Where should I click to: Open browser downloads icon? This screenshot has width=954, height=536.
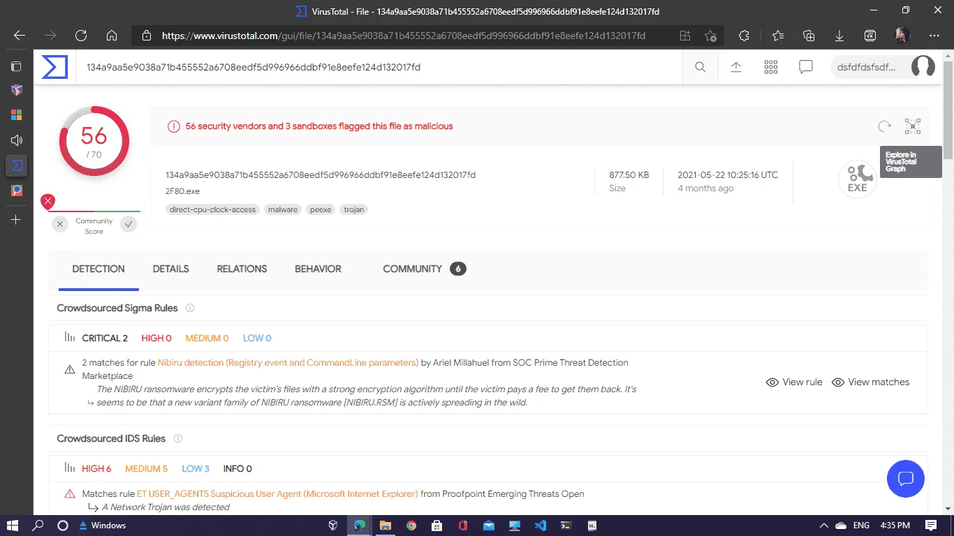click(839, 36)
